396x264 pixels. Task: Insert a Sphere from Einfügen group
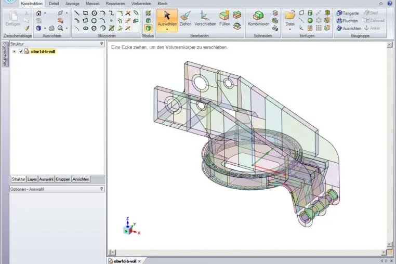pyautogui.click(x=310, y=20)
